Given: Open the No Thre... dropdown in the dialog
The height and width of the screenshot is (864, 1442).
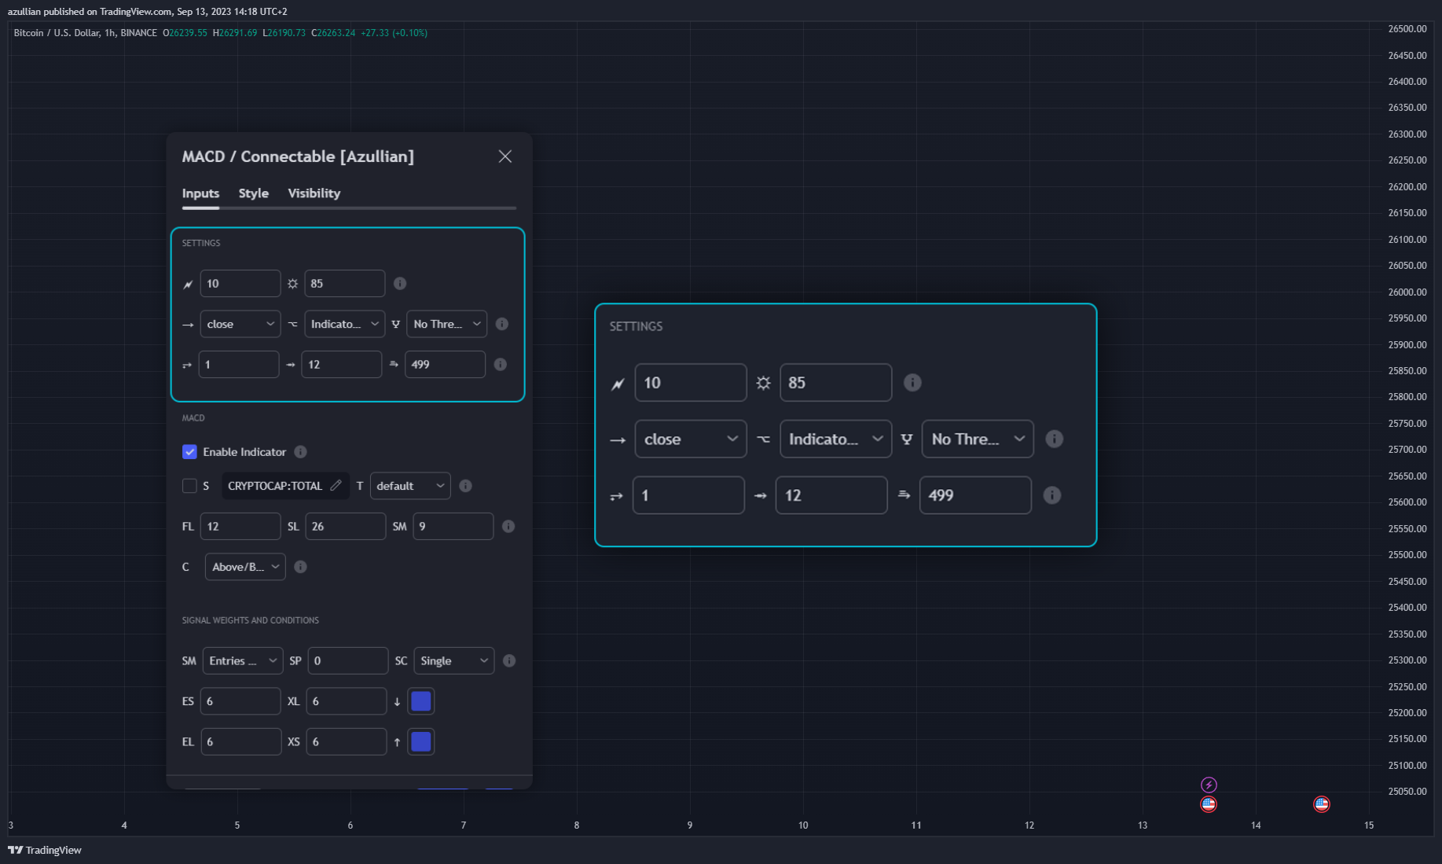Looking at the screenshot, I should coord(446,324).
